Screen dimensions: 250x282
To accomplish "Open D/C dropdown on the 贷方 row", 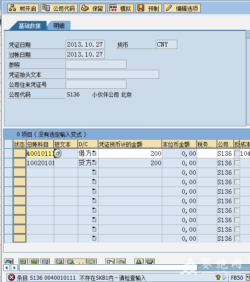I will pyautogui.click(x=94, y=163).
